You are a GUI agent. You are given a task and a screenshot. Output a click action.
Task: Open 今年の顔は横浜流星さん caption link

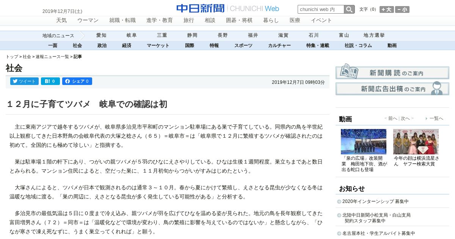pos(417,161)
